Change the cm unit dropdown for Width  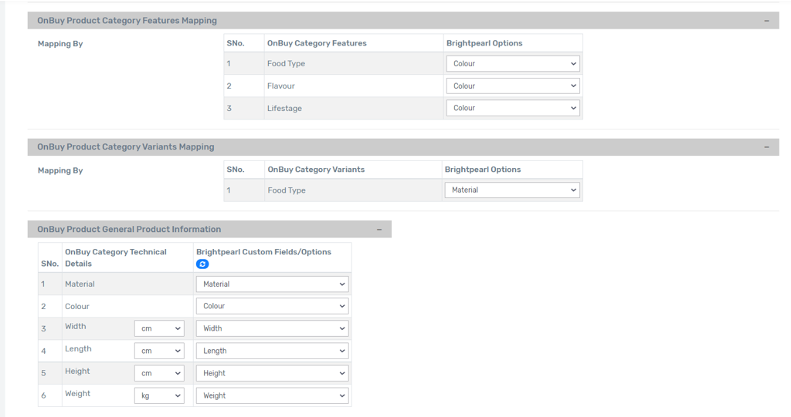[159, 328]
